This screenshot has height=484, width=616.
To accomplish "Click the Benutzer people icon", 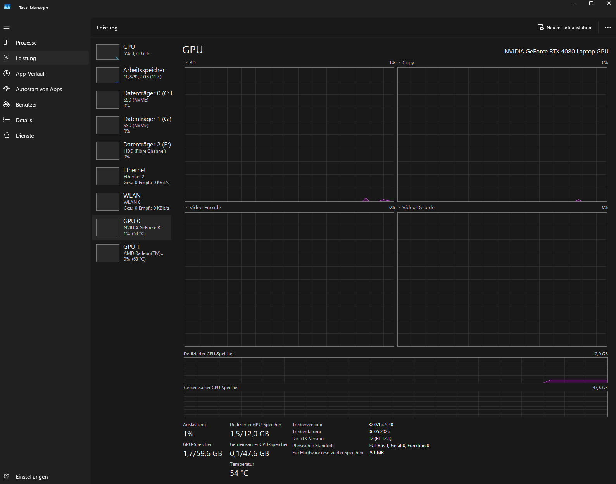I will coord(7,104).
